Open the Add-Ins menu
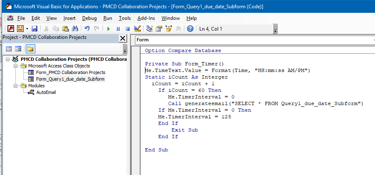Image resolution: width=375 pixels, height=175 pixels. tap(146, 18)
